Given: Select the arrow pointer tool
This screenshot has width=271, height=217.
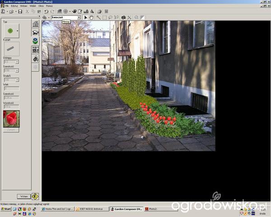Looking at the screenshot, I should [86, 18].
